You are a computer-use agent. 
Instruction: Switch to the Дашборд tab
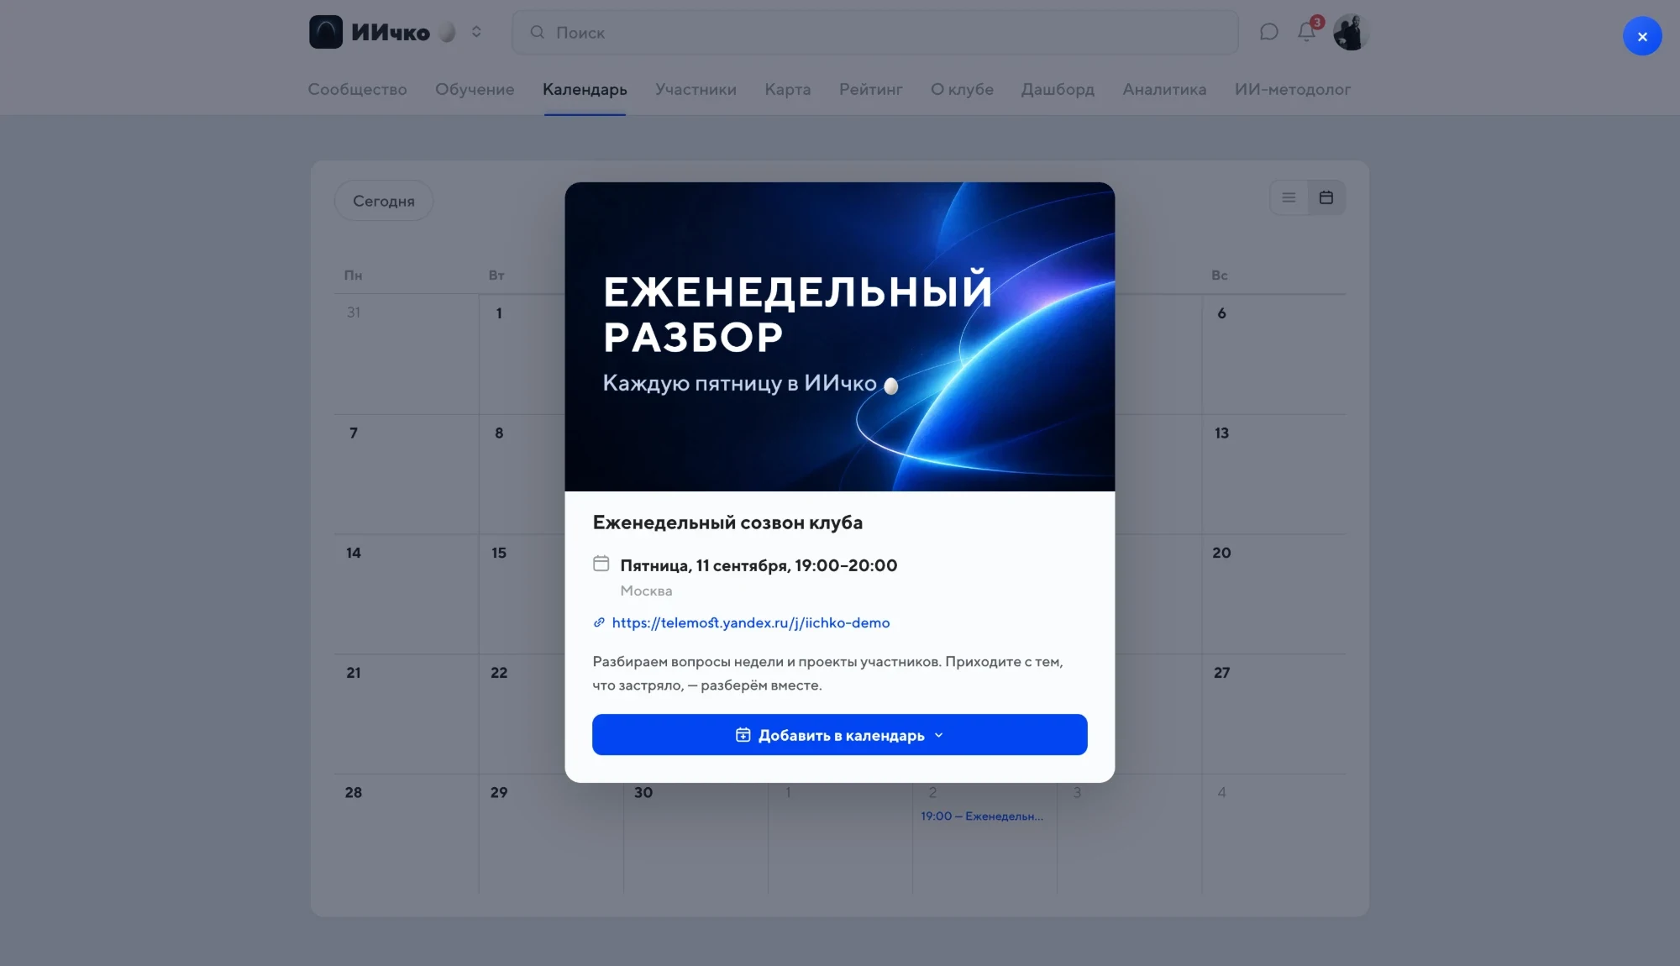point(1058,89)
